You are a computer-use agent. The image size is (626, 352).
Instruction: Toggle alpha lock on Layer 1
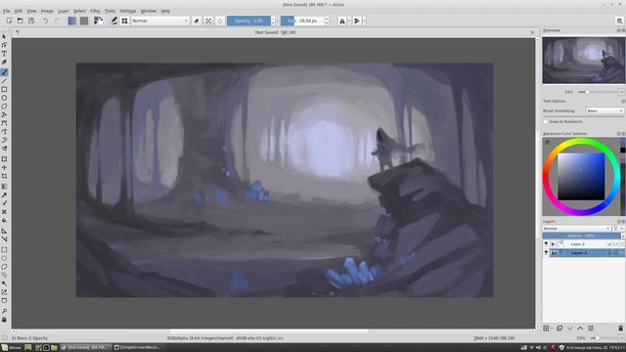click(x=622, y=252)
